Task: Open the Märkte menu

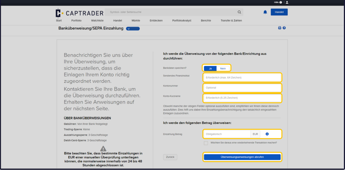Action: [136, 20]
